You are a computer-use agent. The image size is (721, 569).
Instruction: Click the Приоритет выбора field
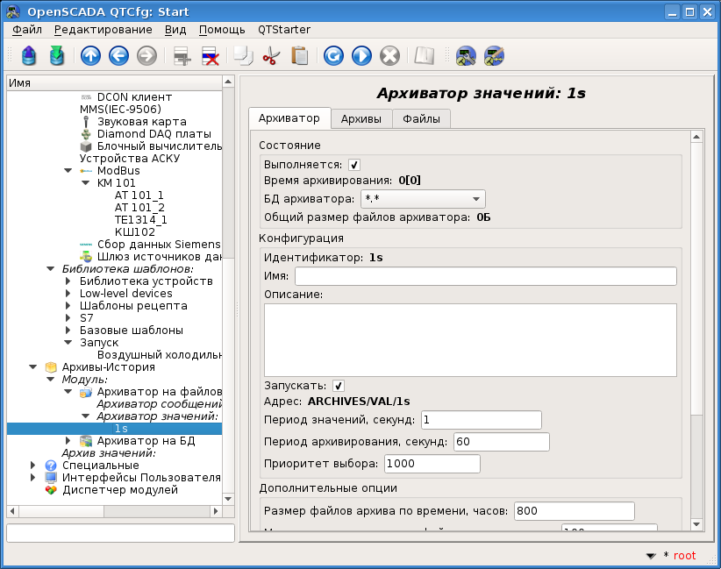point(432,464)
